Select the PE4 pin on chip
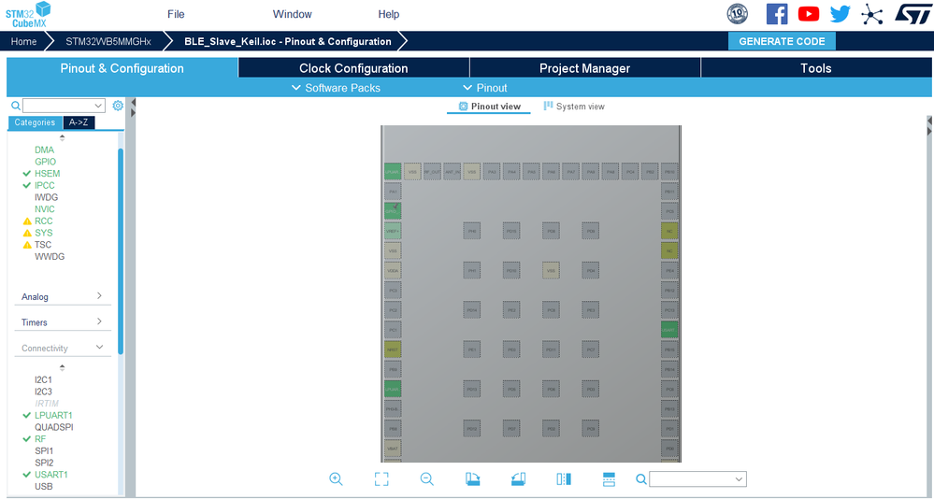Screen dimensions: 934x499 tap(669, 270)
